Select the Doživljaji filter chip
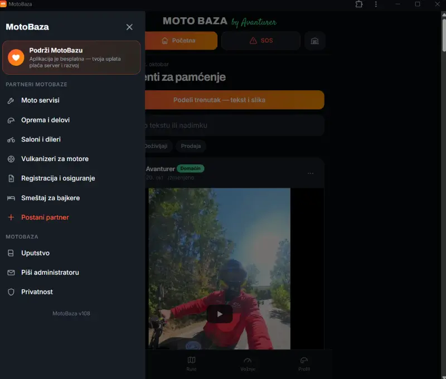The height and width of the screenshot is (379, 446). pyautogui.click(x=158, y=146)
